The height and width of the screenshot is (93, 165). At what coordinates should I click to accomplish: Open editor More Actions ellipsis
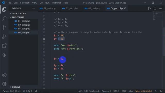pos(160,8)
